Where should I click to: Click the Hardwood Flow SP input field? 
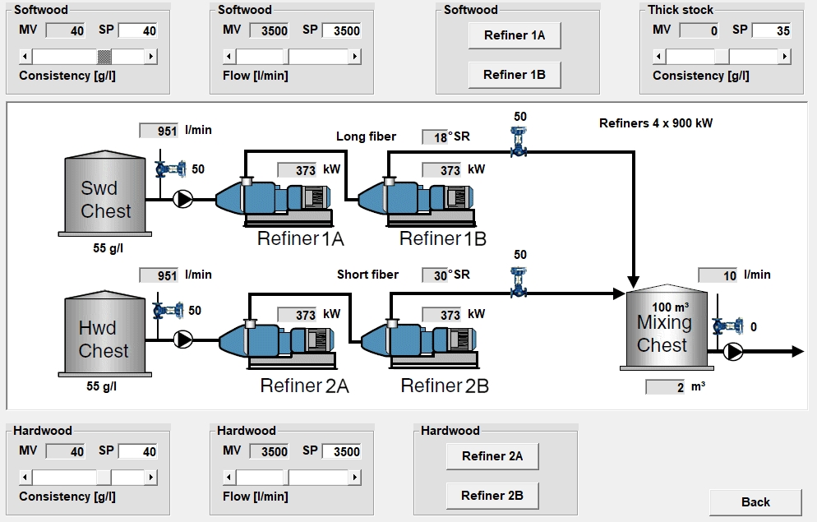341,451
